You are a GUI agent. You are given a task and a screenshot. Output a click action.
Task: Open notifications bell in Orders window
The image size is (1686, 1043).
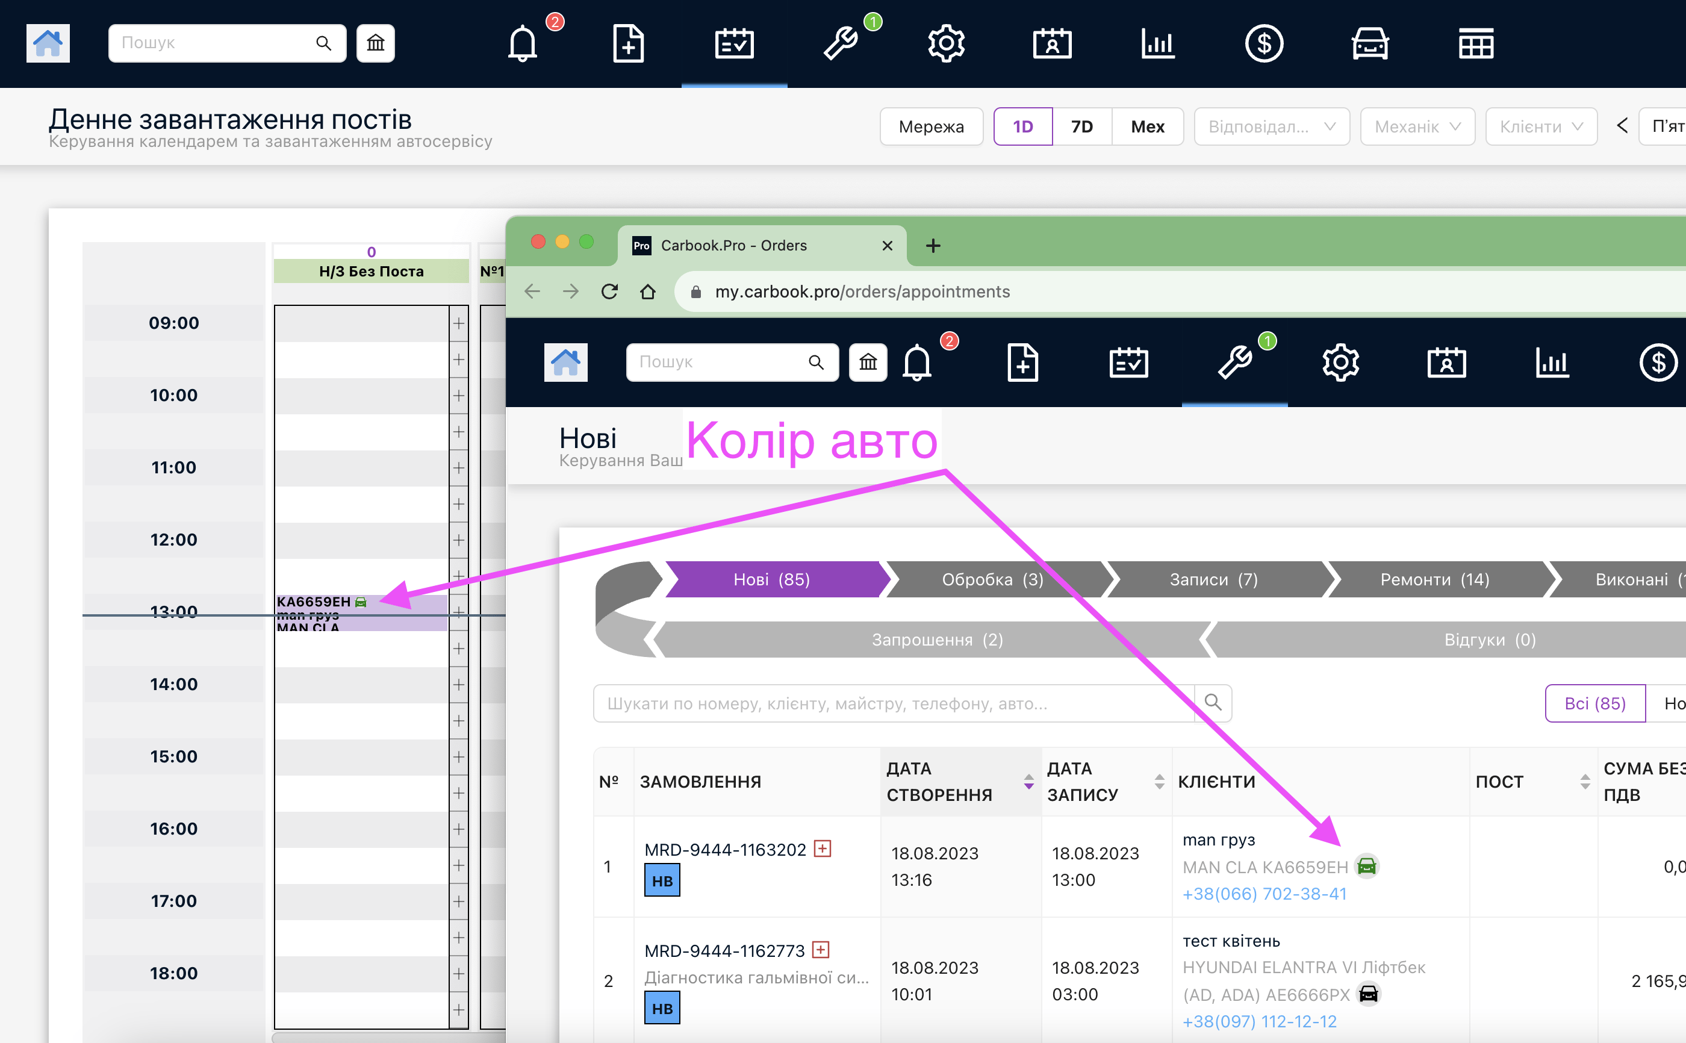(916, 362)
